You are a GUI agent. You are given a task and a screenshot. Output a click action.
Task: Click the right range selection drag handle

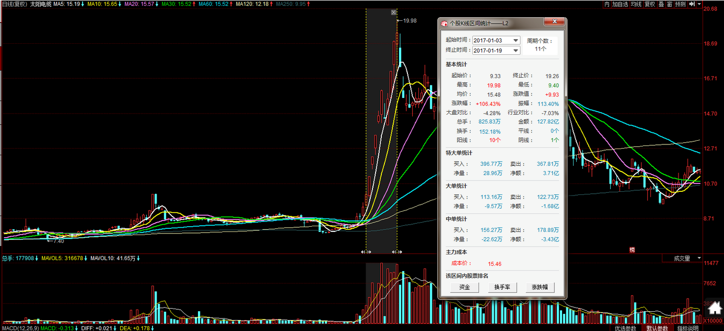click(x=397, y=252)
